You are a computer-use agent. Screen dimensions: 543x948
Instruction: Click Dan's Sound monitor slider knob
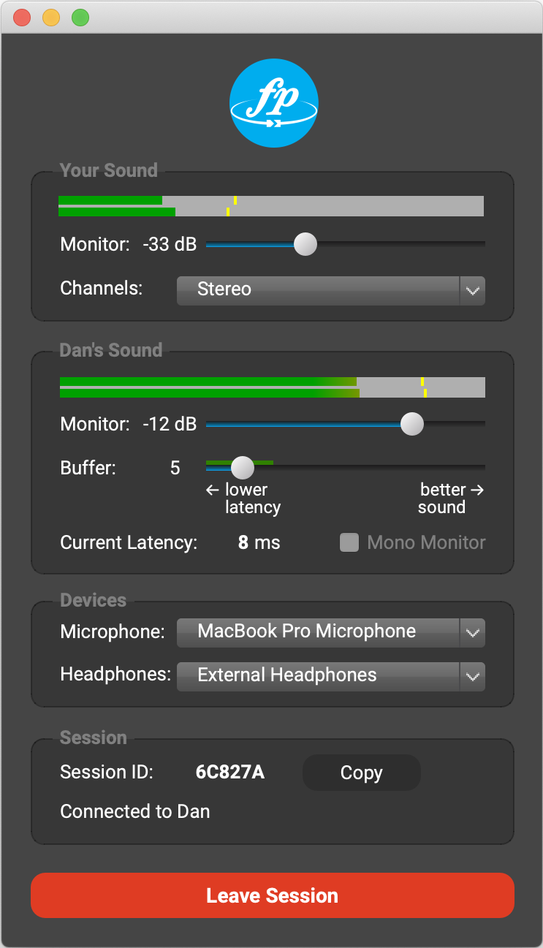[412, 424]
